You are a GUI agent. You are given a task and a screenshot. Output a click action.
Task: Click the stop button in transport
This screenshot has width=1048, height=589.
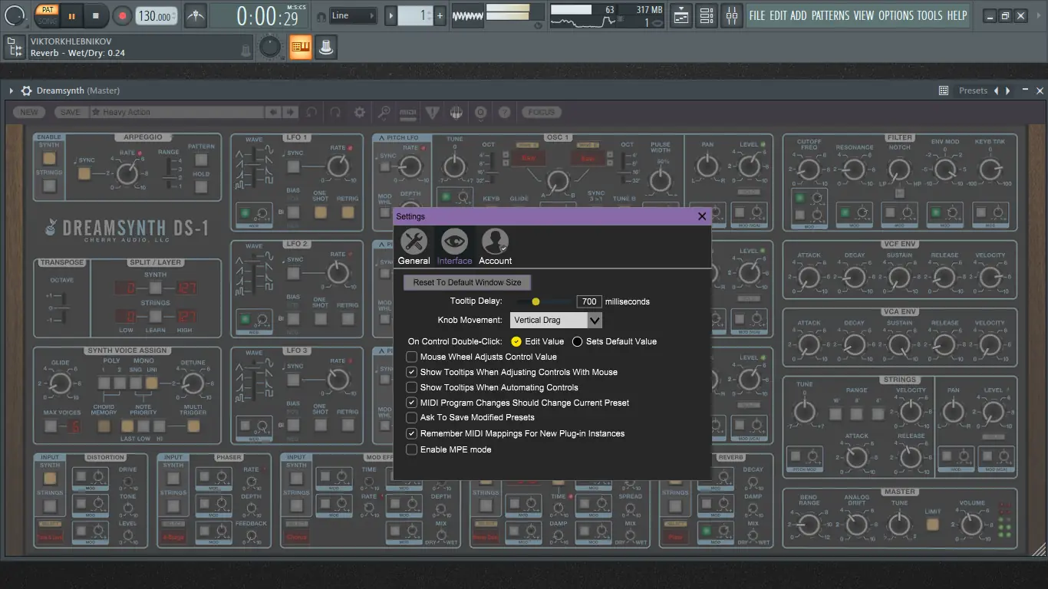coord(96,15)
